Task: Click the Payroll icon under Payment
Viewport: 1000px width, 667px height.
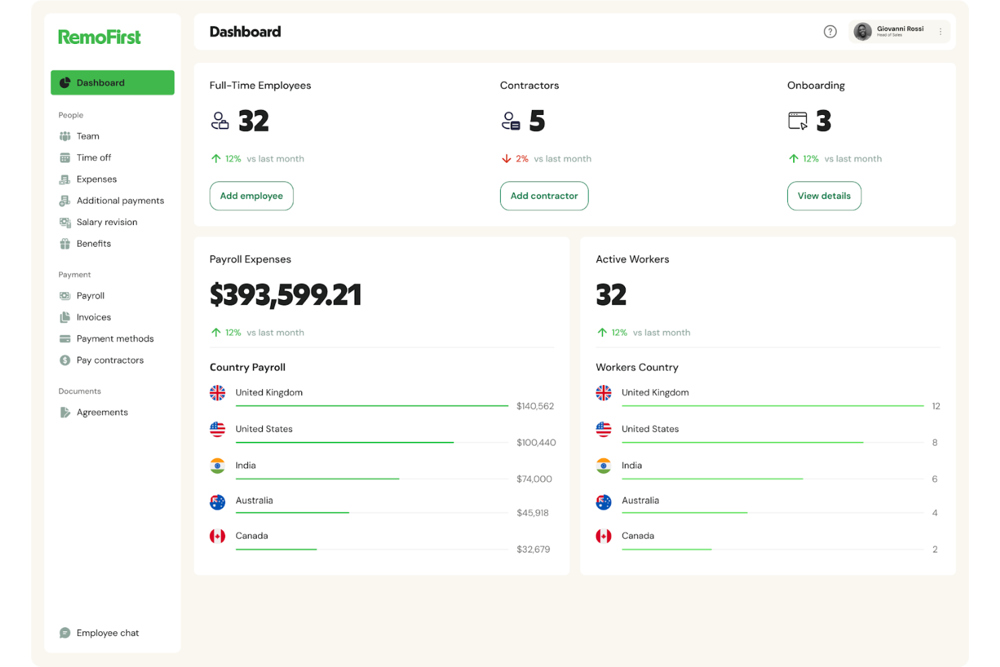Action: 65,295
